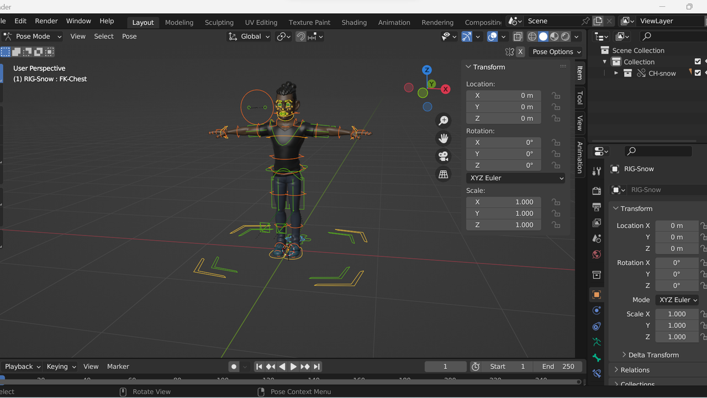This screenshot has width=707, height=398.
Task: Jump to the last frame
Action: 316,366
